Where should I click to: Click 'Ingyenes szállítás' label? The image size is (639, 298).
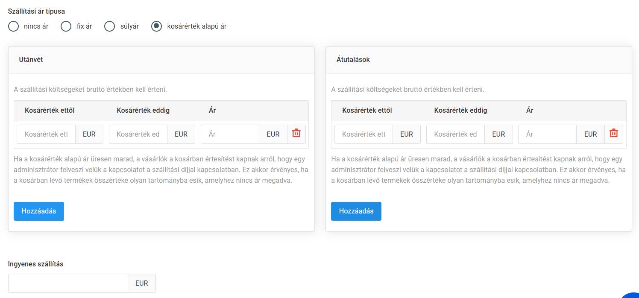pyautogui.click(x=35, y=264)
